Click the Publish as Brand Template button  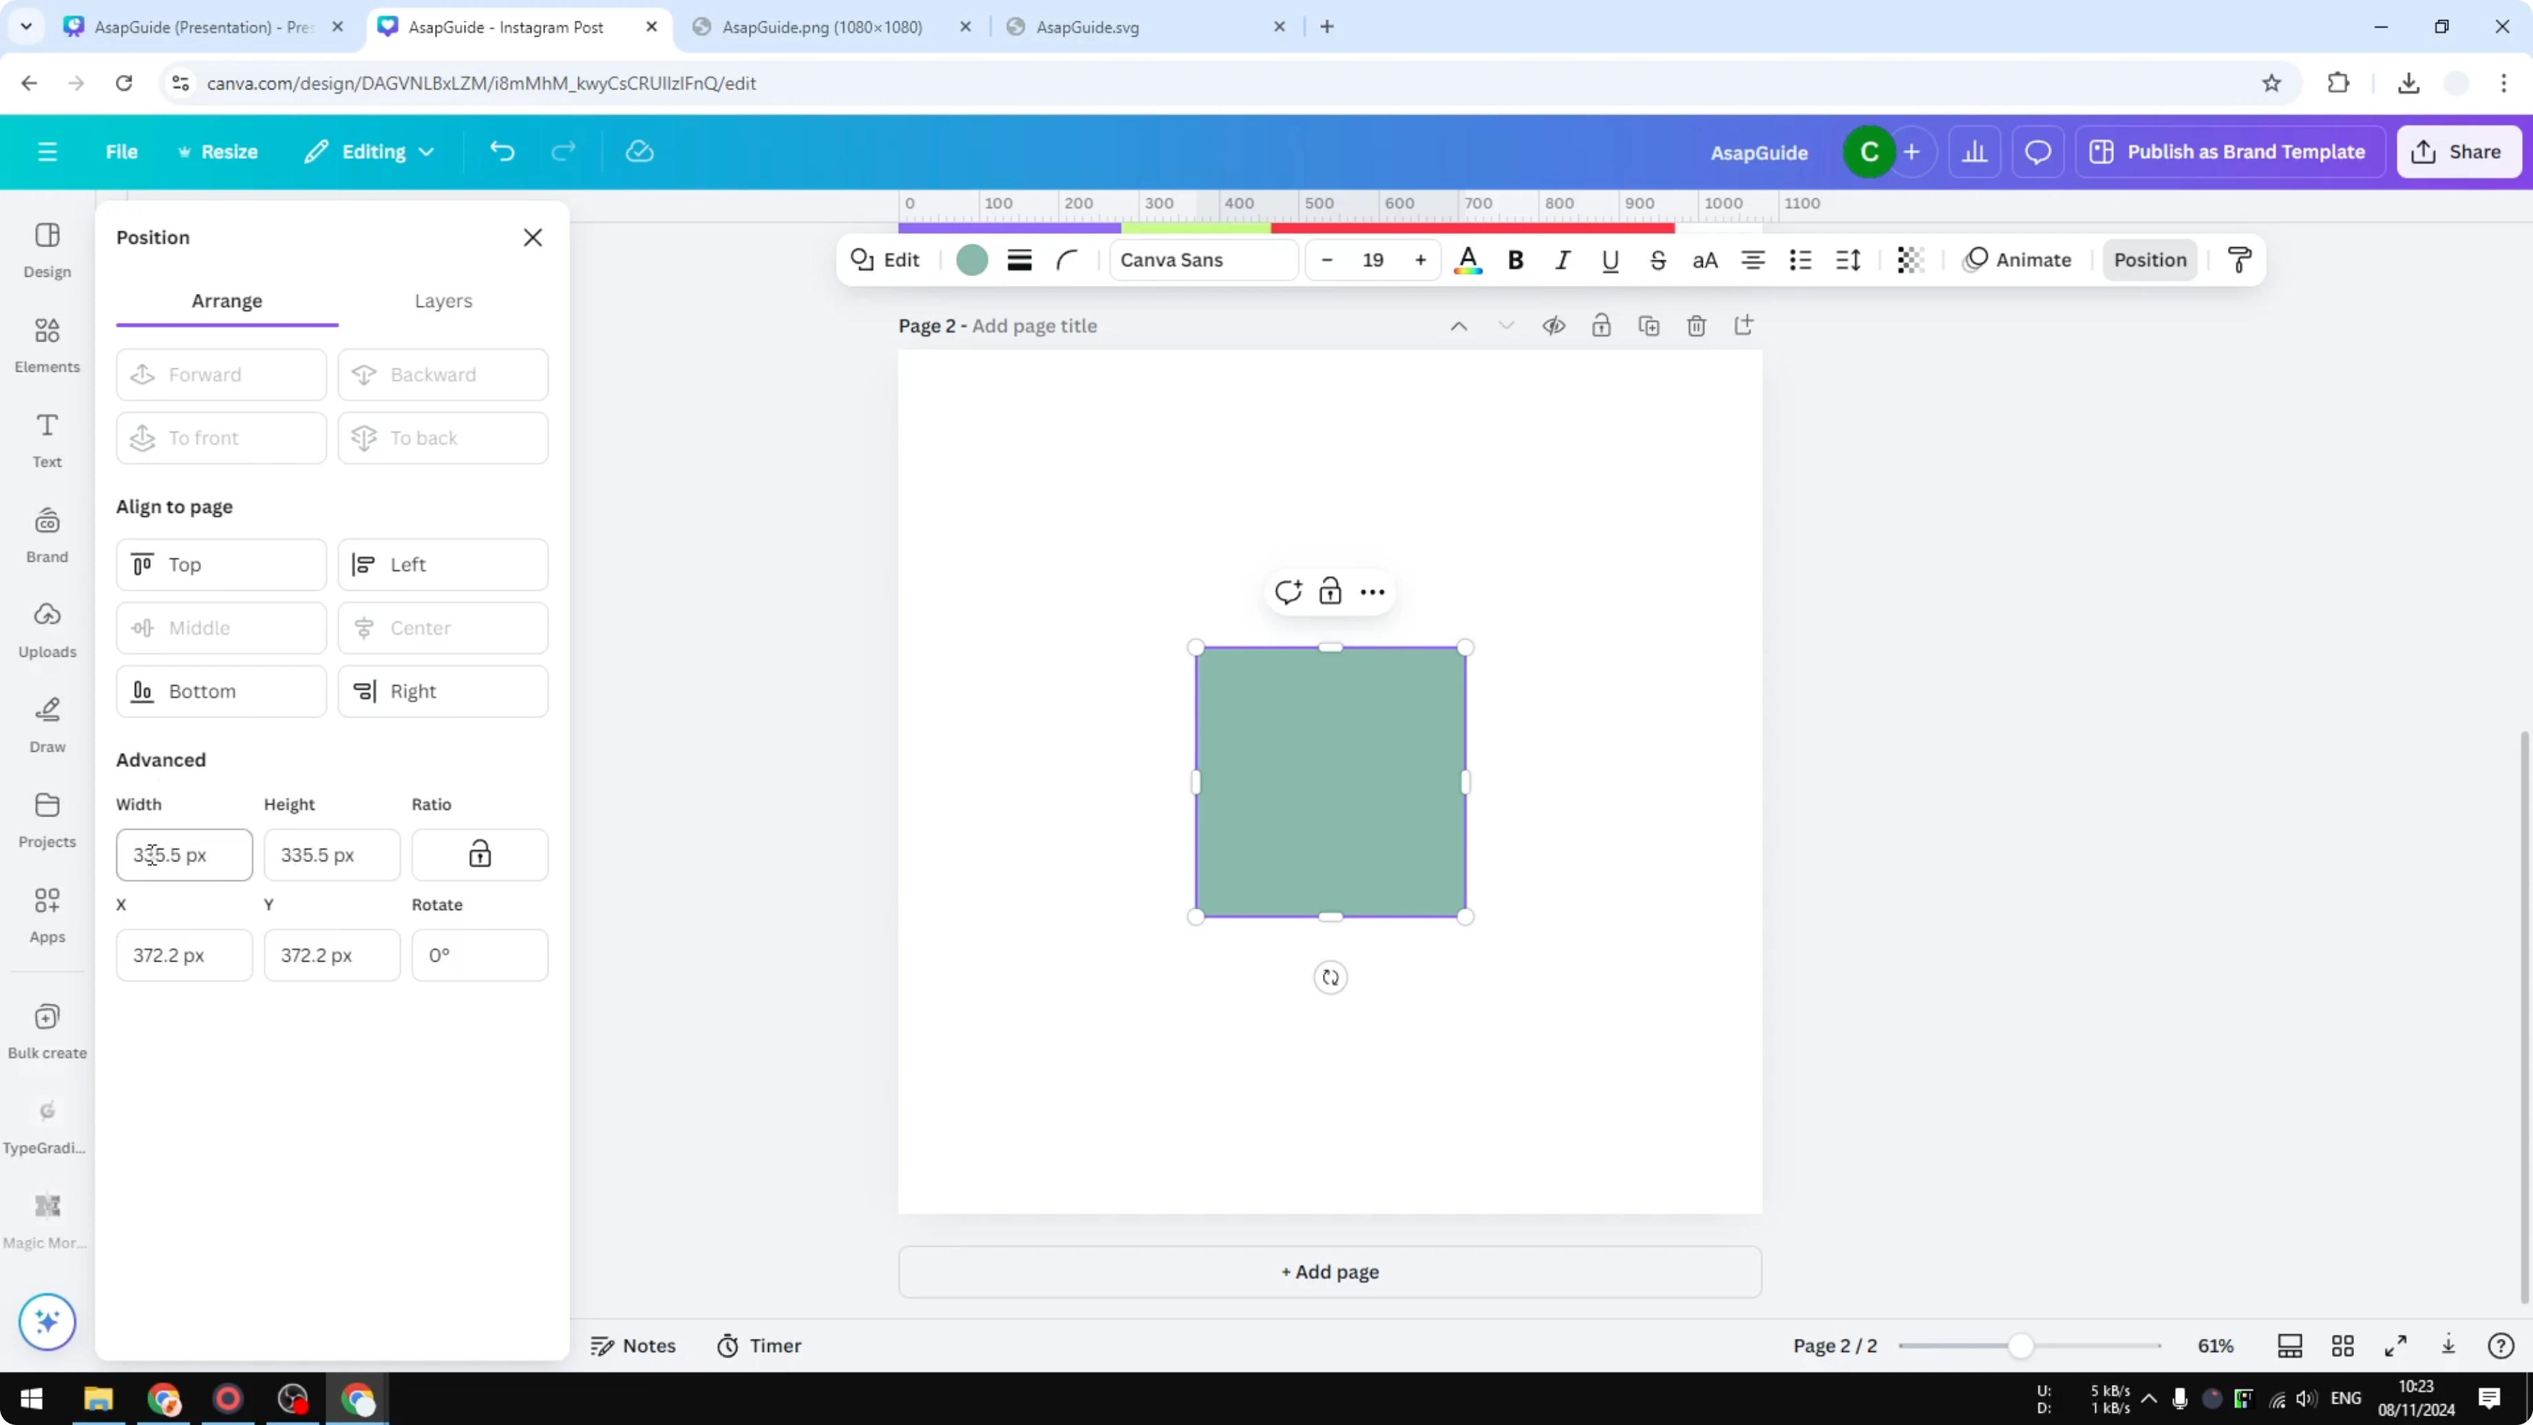click(x=2230, y=151)
